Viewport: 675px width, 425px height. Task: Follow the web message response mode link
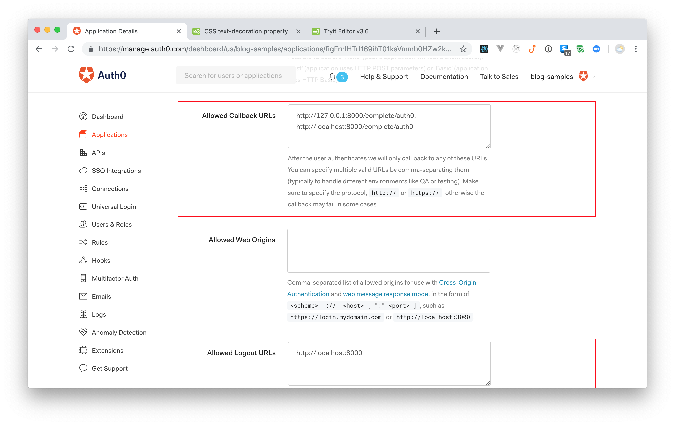click(385, 294)
